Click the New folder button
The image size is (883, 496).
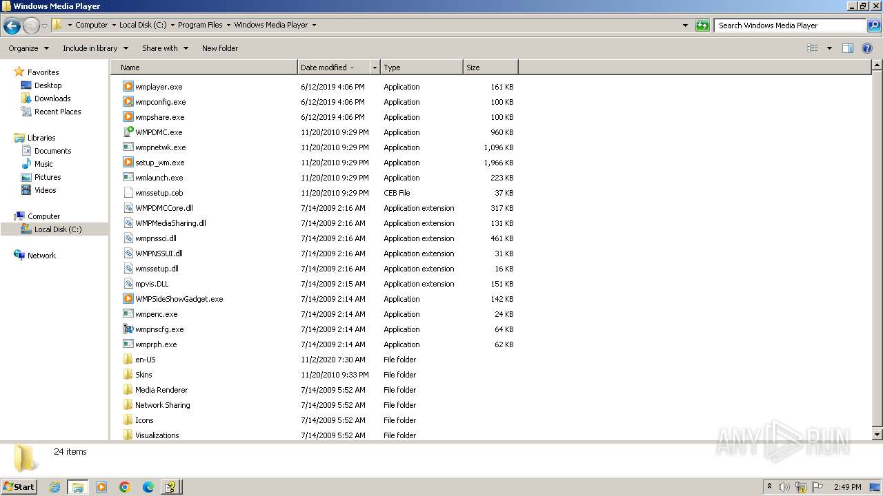pos(220,48)
